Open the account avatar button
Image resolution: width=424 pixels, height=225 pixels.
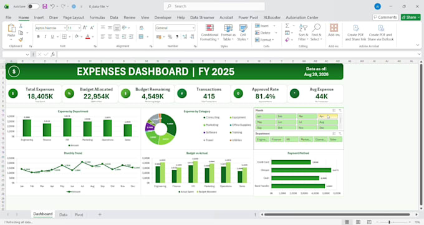pos(377,6)
